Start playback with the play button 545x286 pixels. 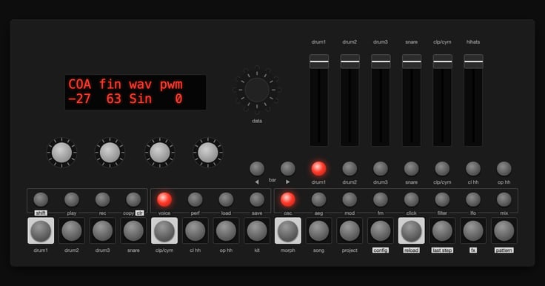click(x=72, y=200)
